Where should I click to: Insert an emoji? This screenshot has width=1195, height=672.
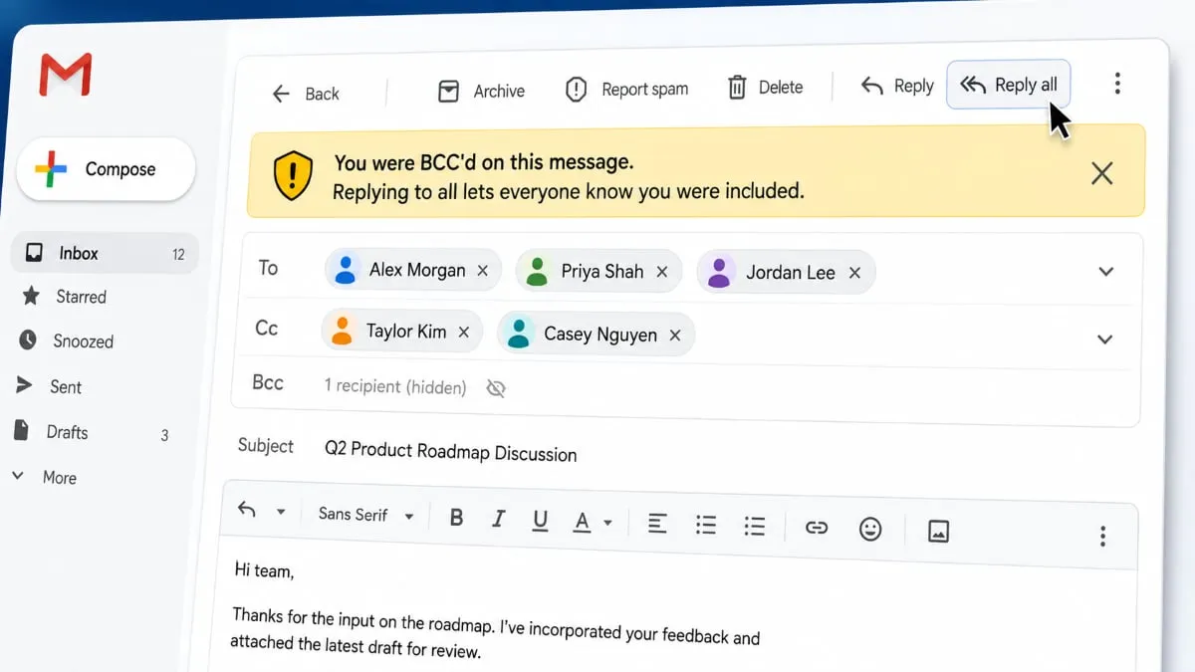(870, 529)
